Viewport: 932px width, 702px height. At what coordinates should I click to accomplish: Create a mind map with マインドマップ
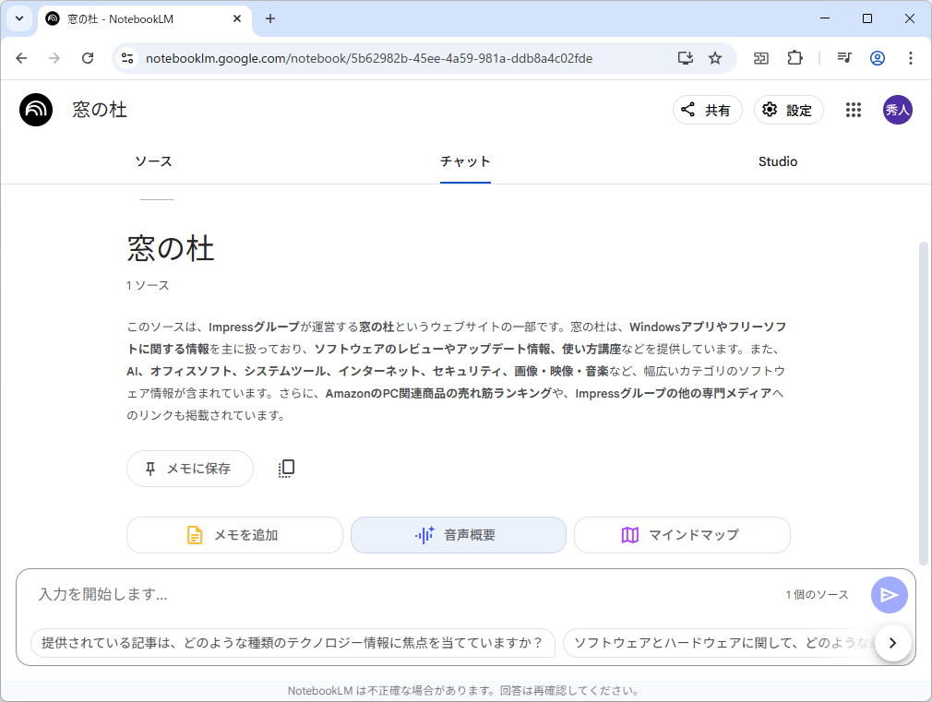(x=682, y=535)
